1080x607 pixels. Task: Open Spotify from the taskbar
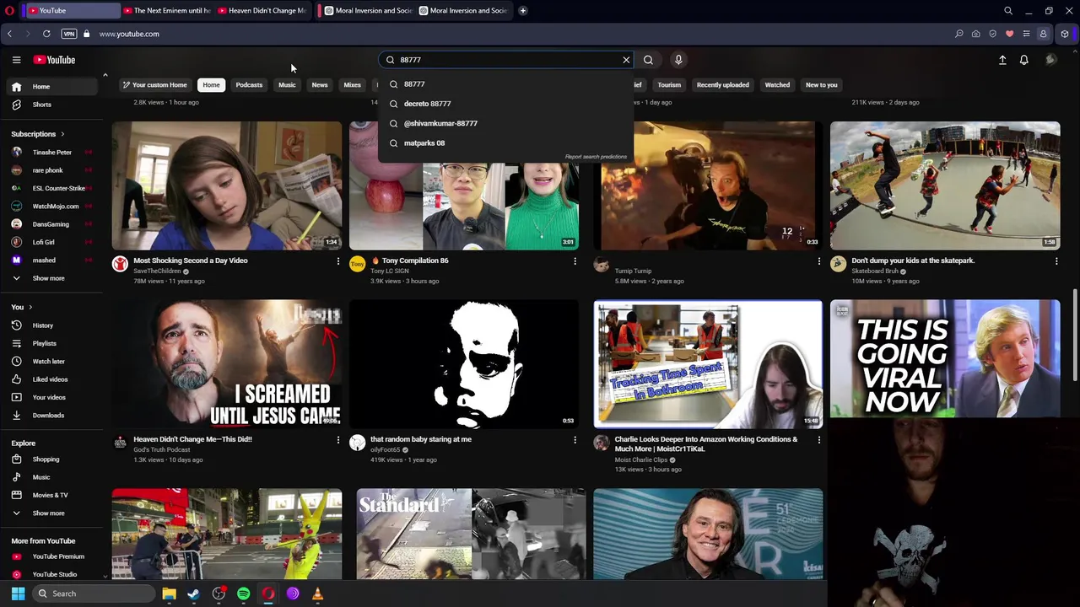coord(243,594)
